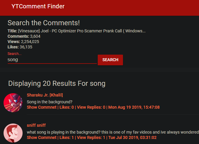Click Sharaku Jr.'s profile avatar
The image size is (199, 144).
point(13,103)
